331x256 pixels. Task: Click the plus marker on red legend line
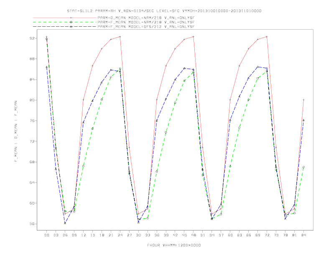[71, 18]
